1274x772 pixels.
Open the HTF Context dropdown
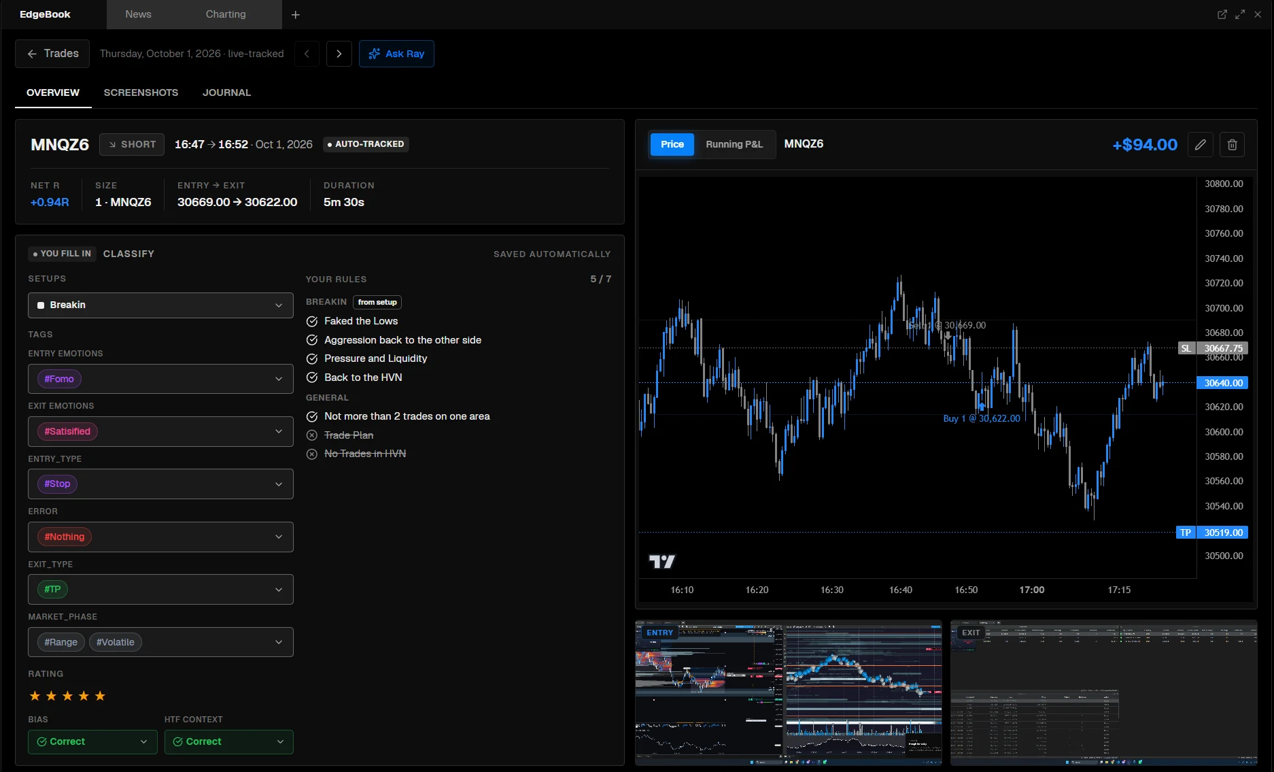229,742
